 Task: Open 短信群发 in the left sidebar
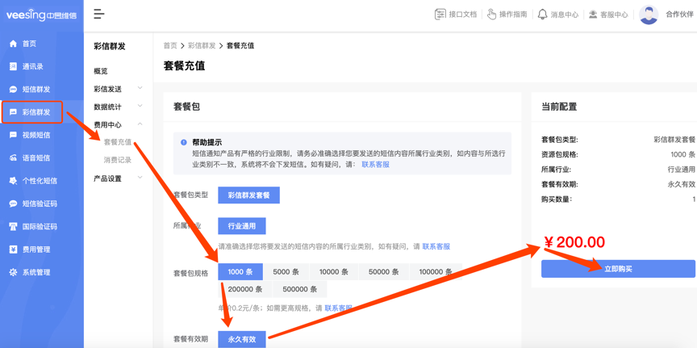tap(36, 90)
